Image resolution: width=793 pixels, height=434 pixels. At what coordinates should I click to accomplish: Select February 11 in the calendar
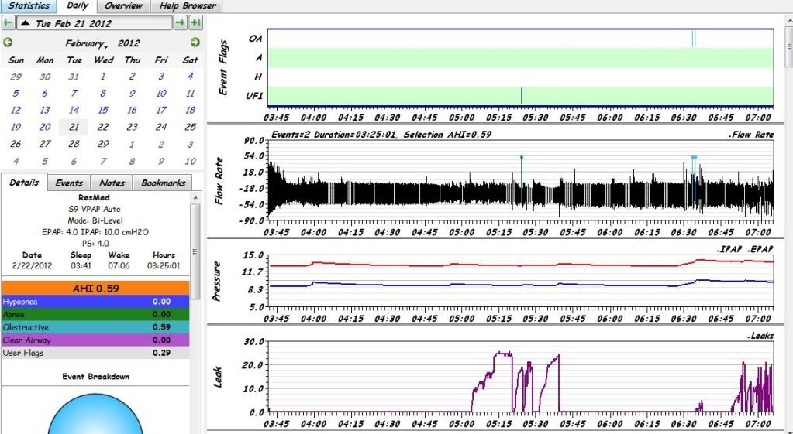190,94
